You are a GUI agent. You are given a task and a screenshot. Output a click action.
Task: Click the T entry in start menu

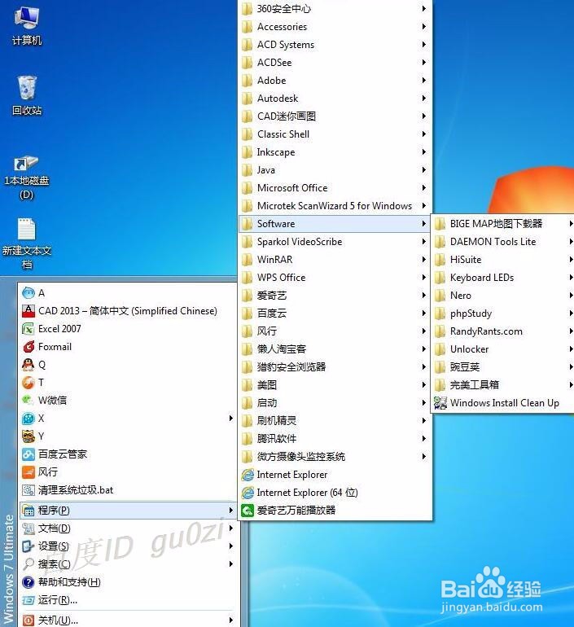coord(128,383)
